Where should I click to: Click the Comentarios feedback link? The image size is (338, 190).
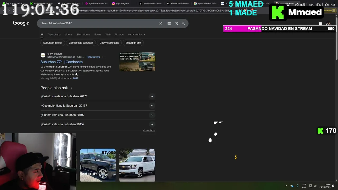click(149, 130)
